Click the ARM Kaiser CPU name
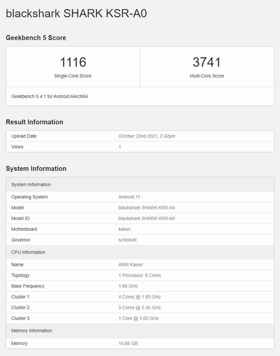Screen dimensions: 280x356 pyautogui.click(x=130, y=264)
